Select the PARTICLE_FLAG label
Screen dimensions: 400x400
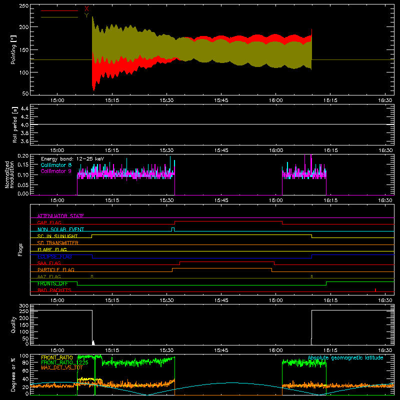56,269
